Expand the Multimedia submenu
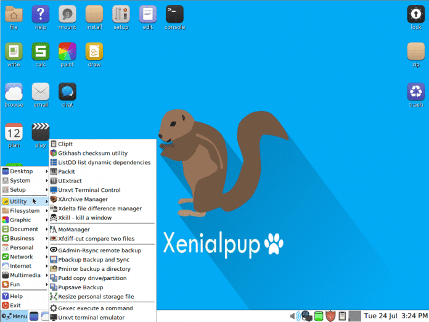Viewport: 429px width, 322px height. click(25, 275)
